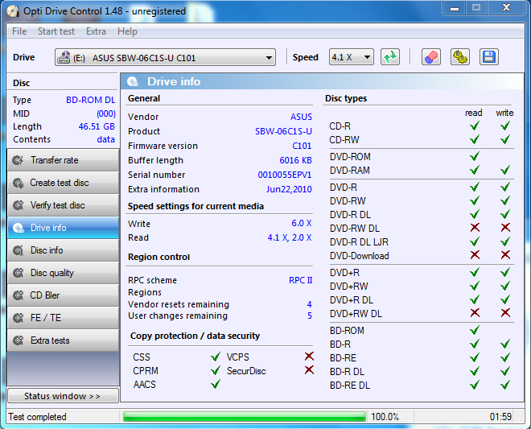Click the SecurDisc unsupported cross mark
531x429 pixels.
click(x=309, y=369)
